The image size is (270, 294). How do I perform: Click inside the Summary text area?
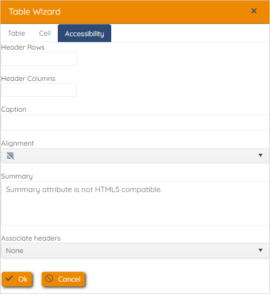tap(136, 203)
